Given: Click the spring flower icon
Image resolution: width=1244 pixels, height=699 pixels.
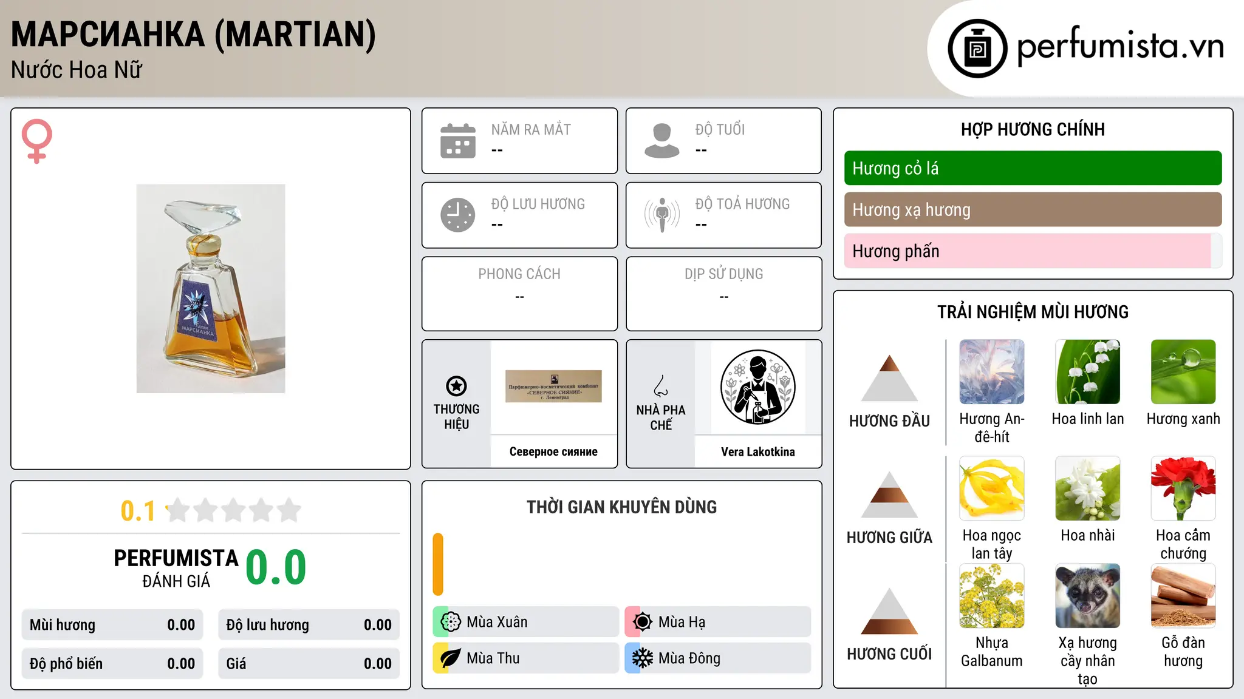Looking at the screenshot, I should click(x=451, y=622).
